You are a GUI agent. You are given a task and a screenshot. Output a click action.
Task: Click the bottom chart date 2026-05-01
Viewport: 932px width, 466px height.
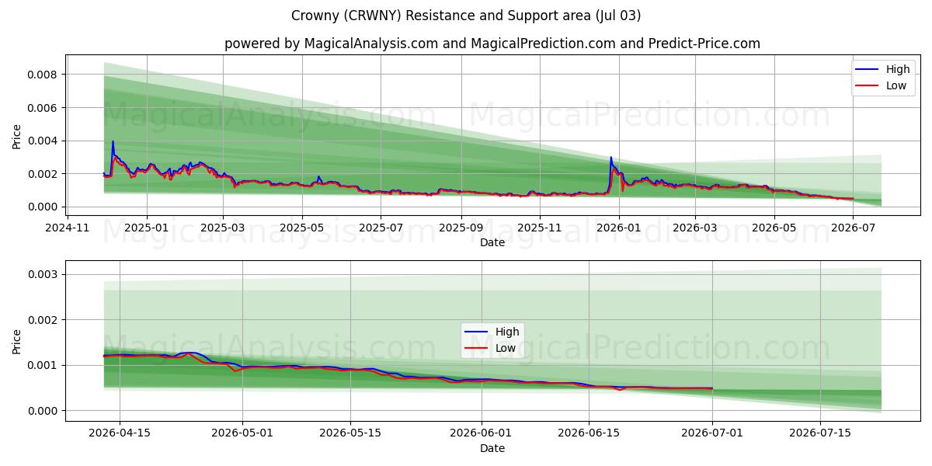tap(242, 433)
